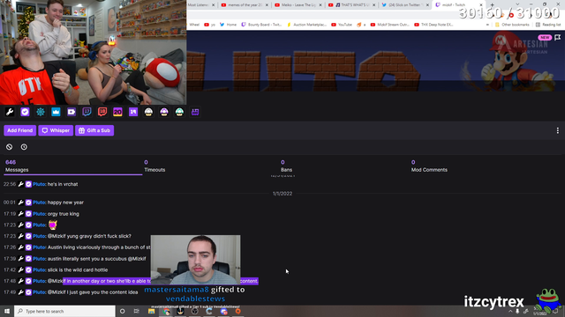Open the Chrome tab search dropdown arrow

517,4
